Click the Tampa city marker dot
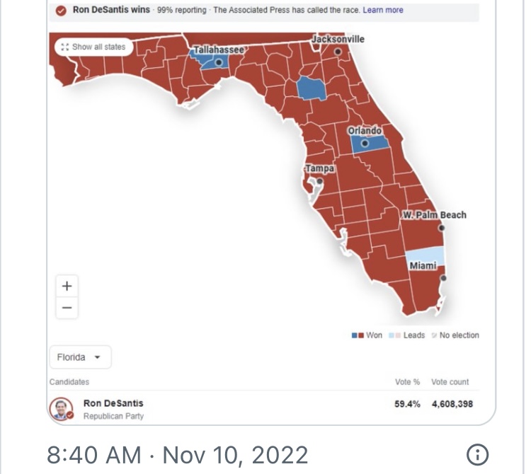Viewport: 531px width, 474px height. click(320, 181)
